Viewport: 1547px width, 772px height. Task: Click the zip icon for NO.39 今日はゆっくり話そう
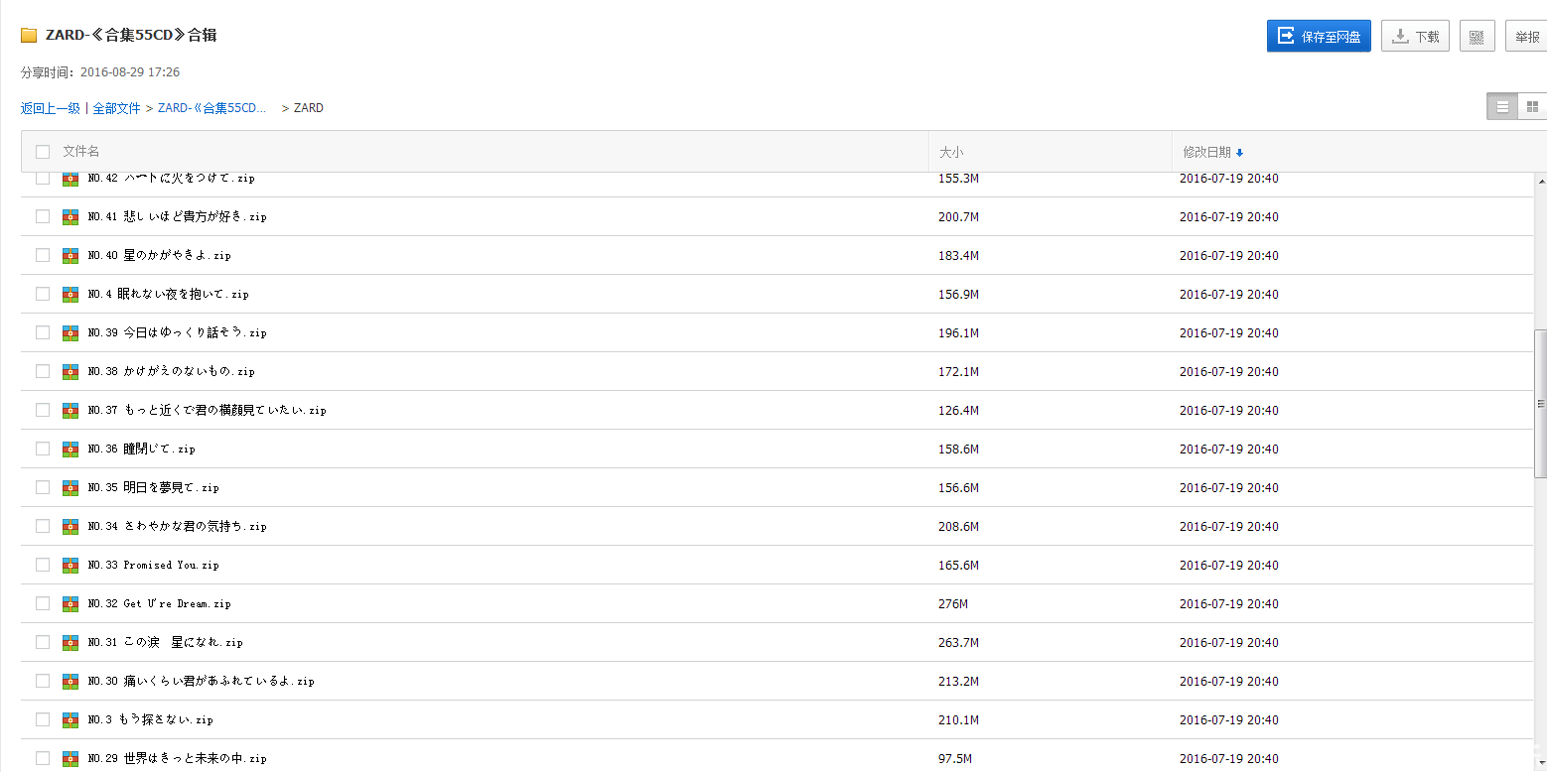[70, 332]
